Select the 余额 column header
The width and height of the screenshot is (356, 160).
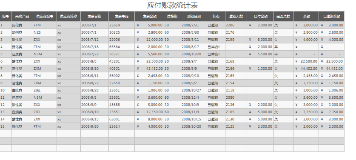[306, 16]
